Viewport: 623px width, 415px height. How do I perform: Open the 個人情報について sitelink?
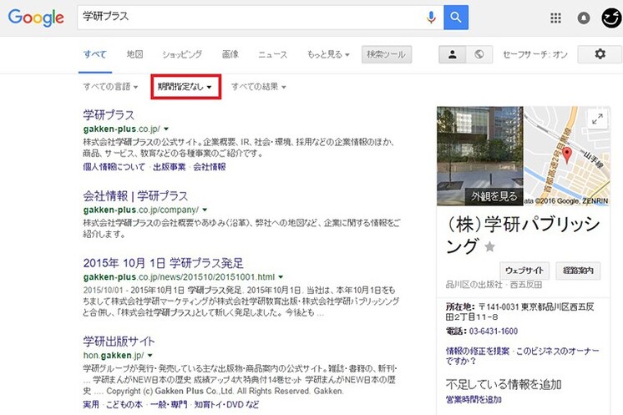[114, 167]
